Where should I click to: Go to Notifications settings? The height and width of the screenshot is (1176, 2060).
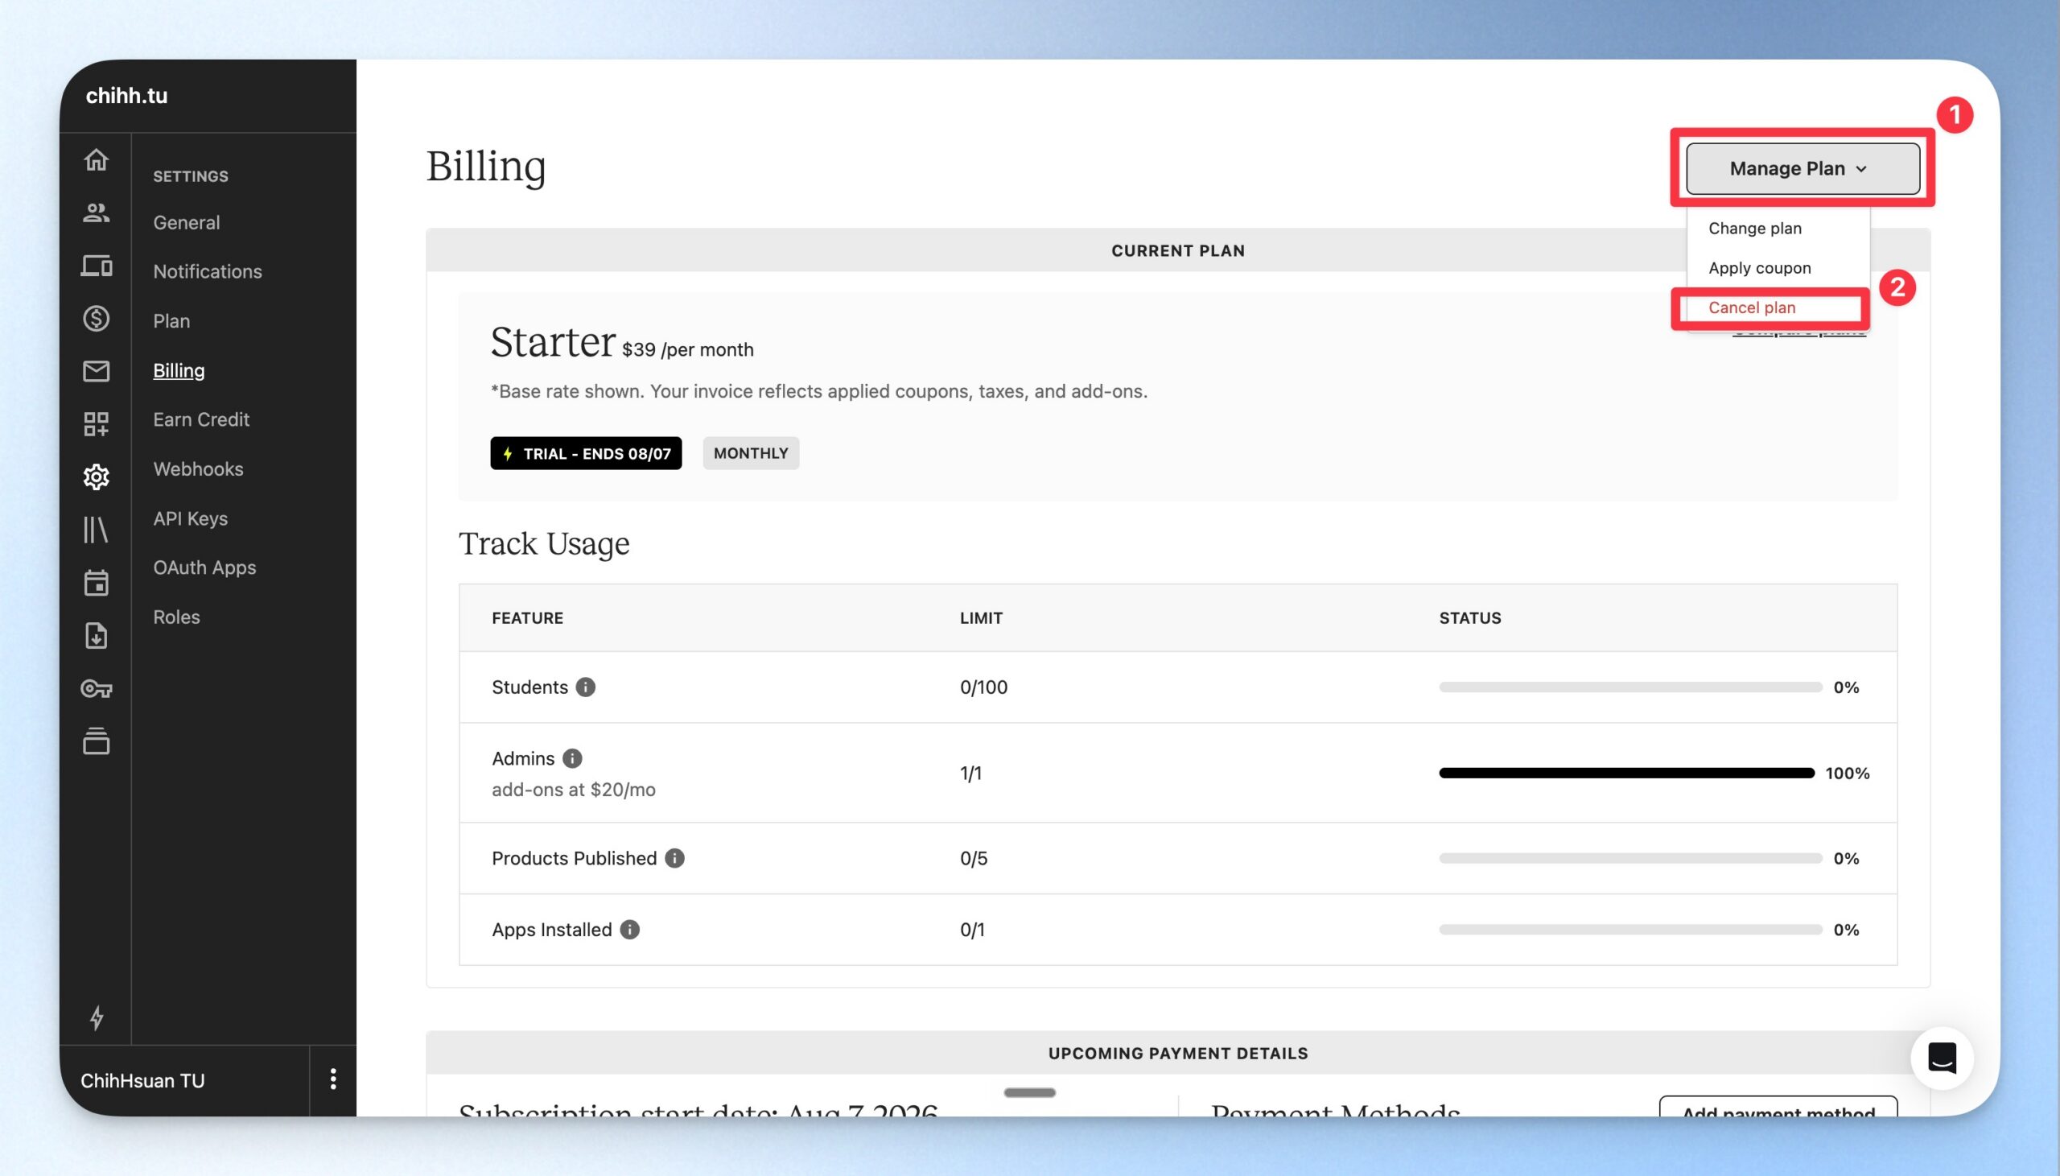coord(208,271)
